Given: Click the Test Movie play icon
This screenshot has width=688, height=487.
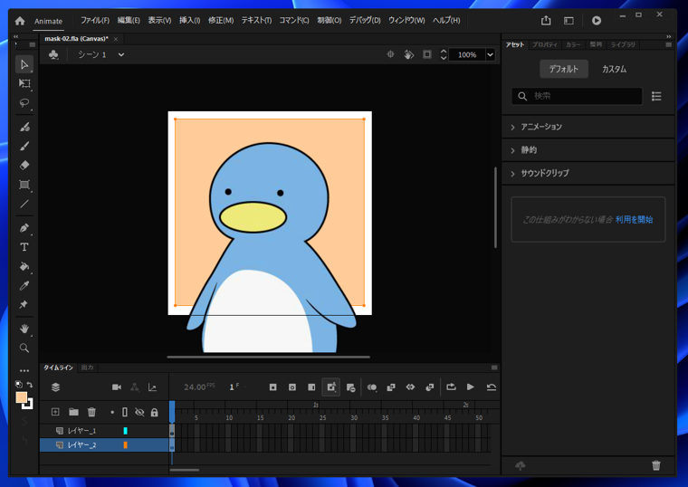Looking at the screenshot, I should point(597,21).
